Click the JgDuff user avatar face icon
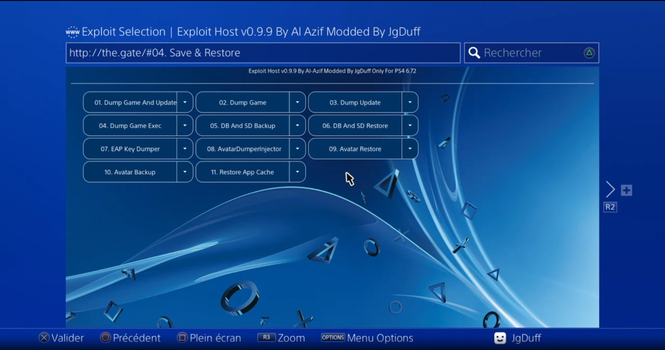The height and width of the screenshot is (350, 665). pyautogui.click(x=500, y=338)
